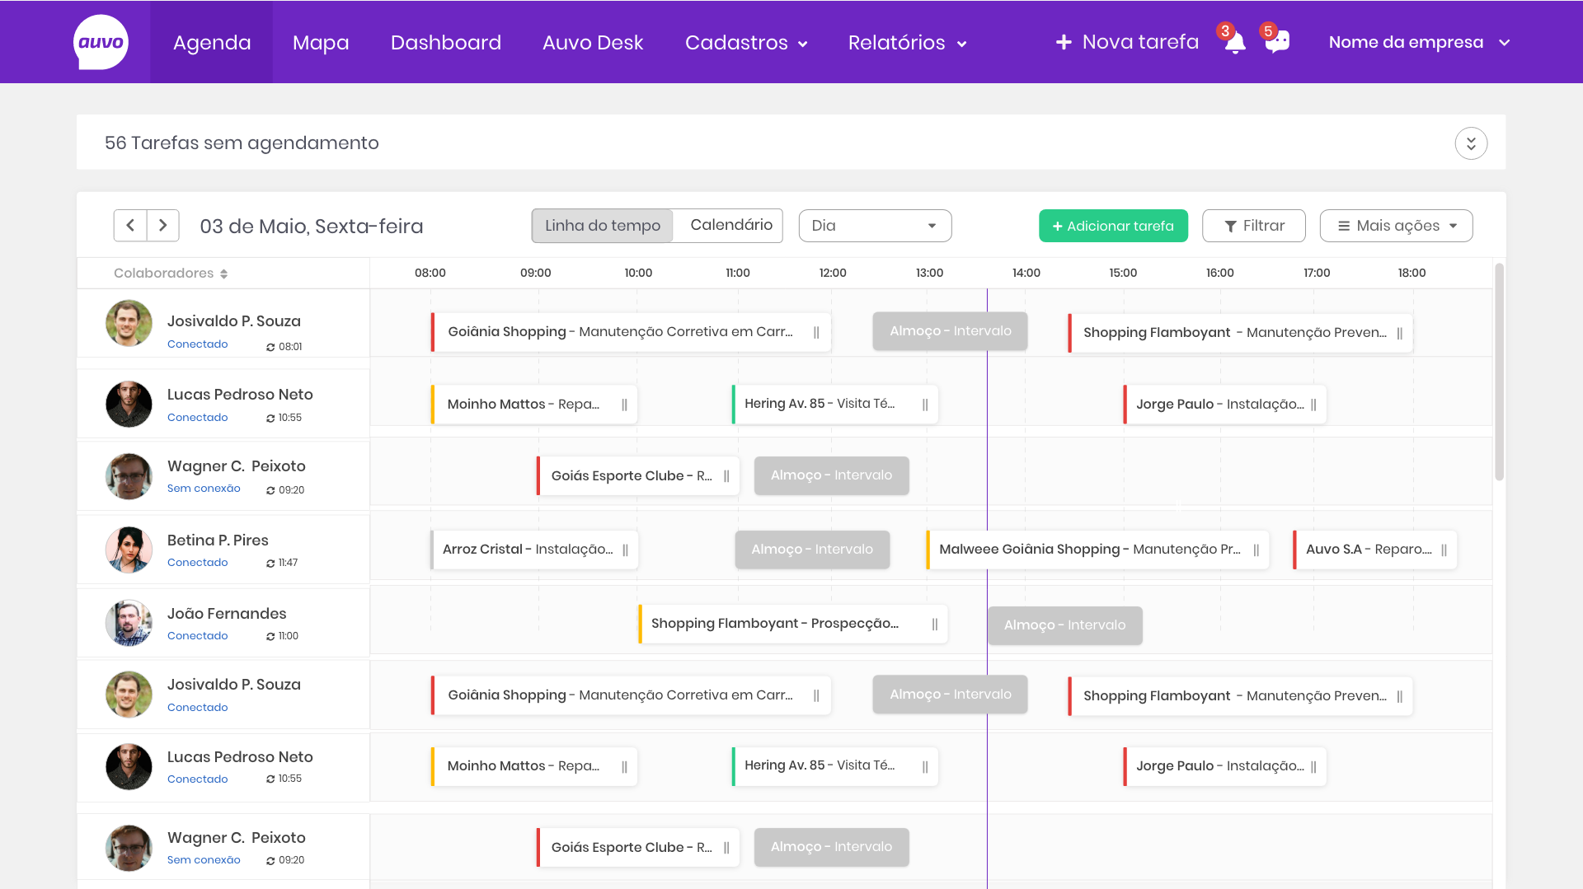Open the Mapa tab

coord(321,43)
